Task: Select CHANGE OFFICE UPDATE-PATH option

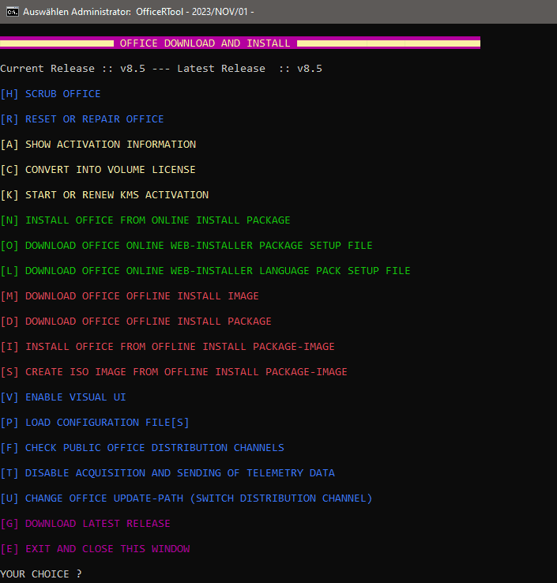Action: click(x=198, y=498)
